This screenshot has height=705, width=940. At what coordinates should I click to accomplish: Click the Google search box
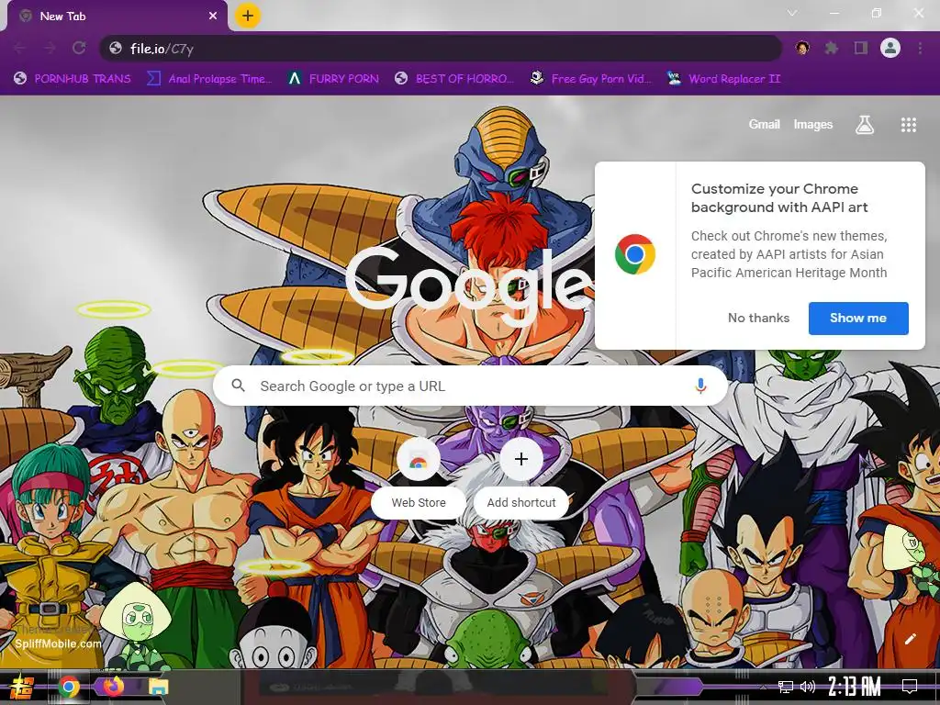click(470, 386)
